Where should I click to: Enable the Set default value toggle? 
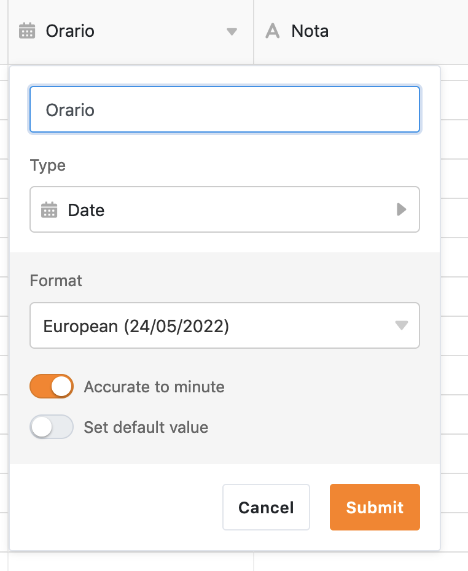point(52,427)
